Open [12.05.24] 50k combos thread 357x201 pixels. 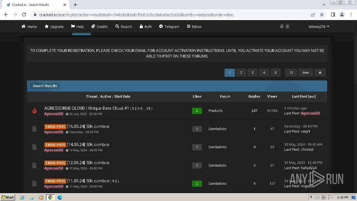click(88, 163)
